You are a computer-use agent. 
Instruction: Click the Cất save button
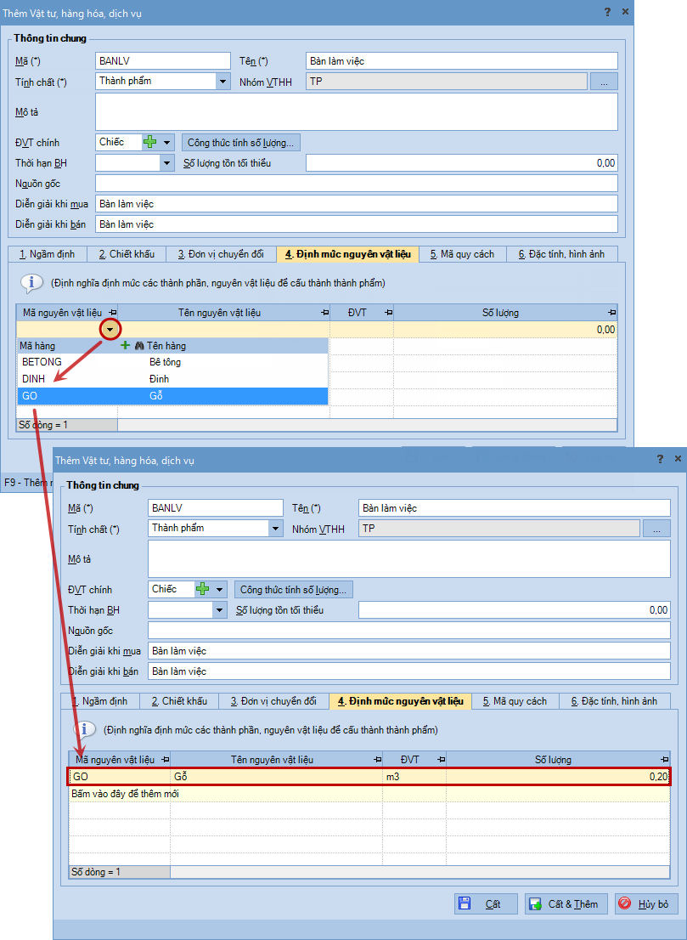click(485, 904)
